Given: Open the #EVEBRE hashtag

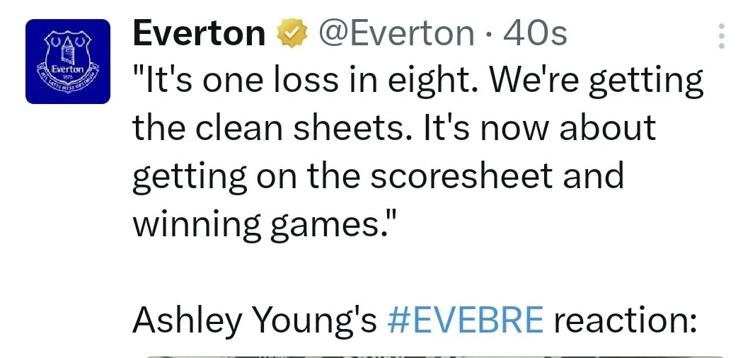Looking at the screenshot, I should (466, 320).
